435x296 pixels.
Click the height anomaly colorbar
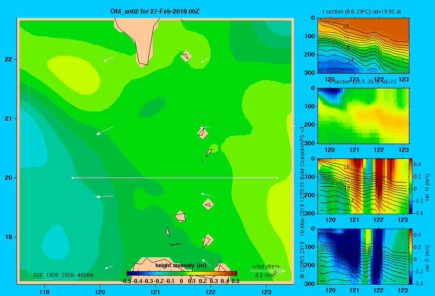(181, 273)
